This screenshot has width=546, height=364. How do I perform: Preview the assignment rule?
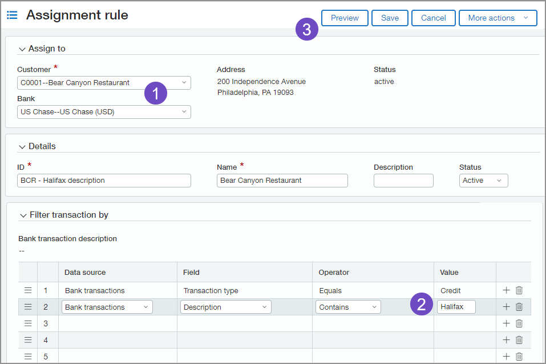(x=345, y=18)
